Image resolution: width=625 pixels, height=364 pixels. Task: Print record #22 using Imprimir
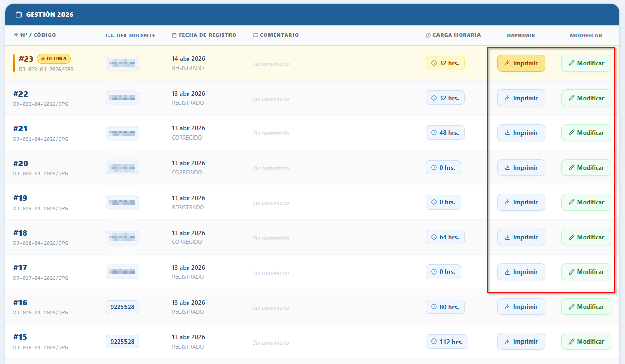[x=521, y=98]
